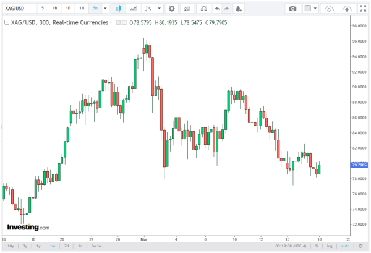Select the 1H interval tab
371x253 pixels.
pos(82,9)
